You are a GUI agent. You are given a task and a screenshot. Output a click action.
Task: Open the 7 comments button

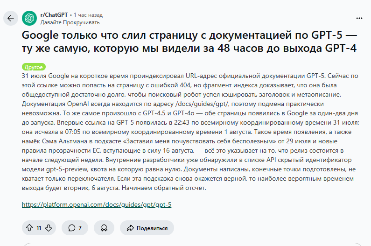pos(75,228)
